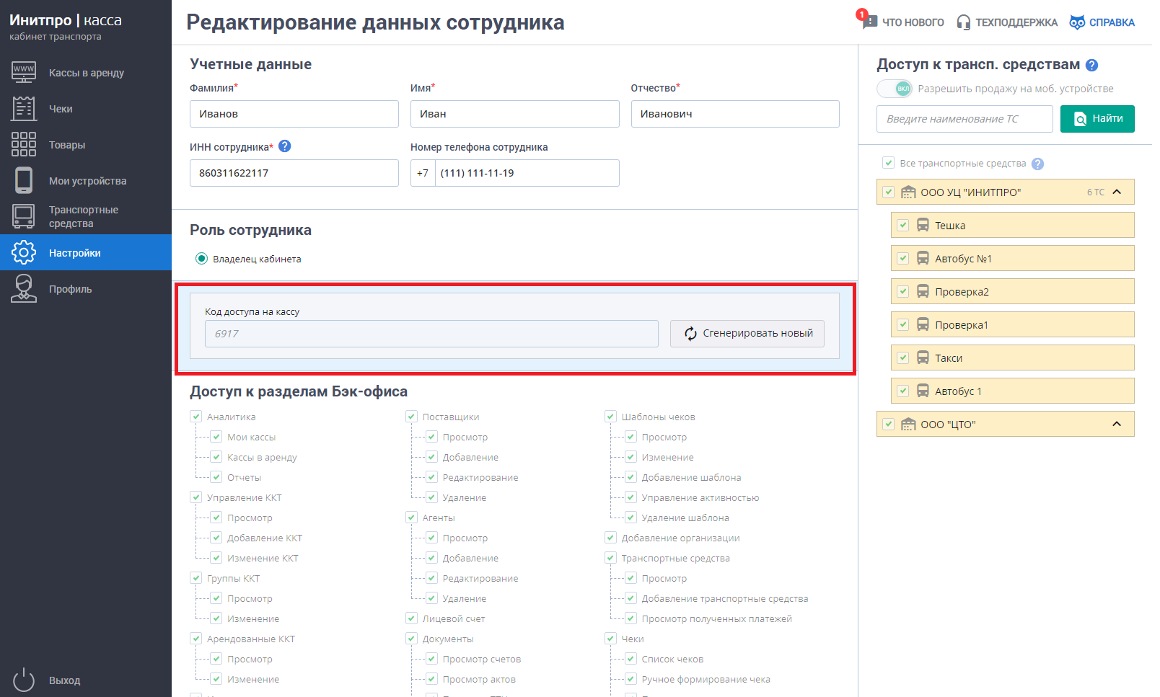Click the building icon of ООО УЦ "ИНИТПРО"
1160x697 pixels.
(909, 192)
